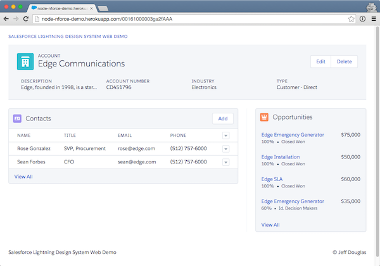Click the teal account building icon

tap(25, 61)
